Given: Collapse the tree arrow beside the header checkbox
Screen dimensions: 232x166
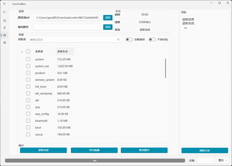Looking at the screenshot, I should (x=22, y=52).
